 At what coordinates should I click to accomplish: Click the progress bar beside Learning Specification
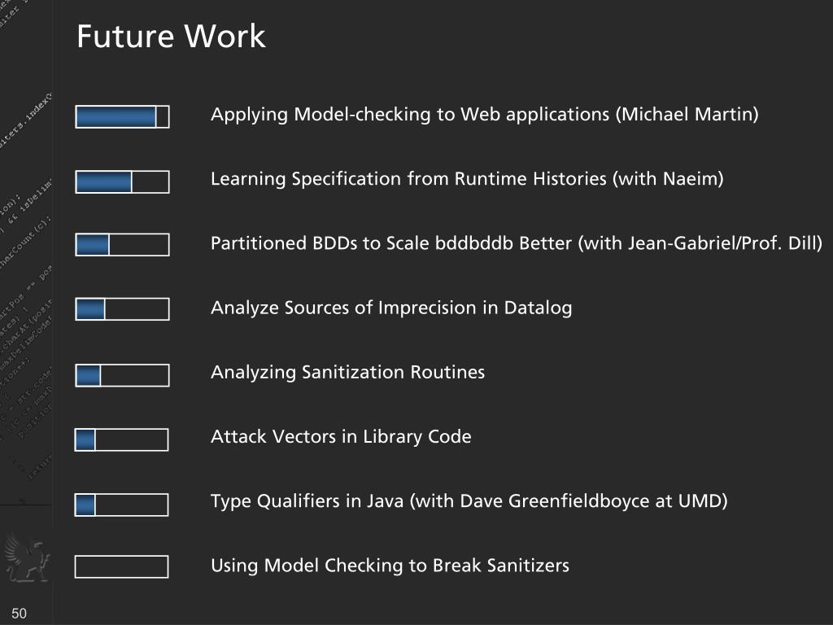pyautogui.click(x=122, y=181)
